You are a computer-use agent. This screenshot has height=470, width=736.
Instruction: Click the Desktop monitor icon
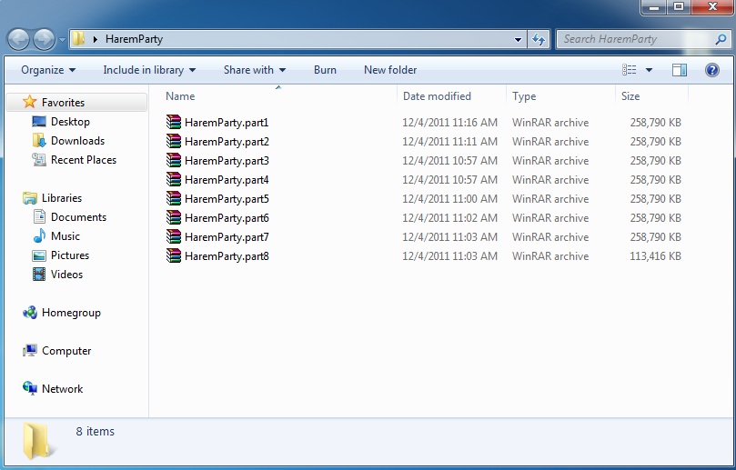39,122
